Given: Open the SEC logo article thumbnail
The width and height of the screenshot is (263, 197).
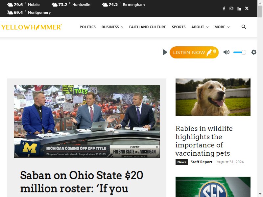Looking at the screenshot, I should (x=213, y=187).
